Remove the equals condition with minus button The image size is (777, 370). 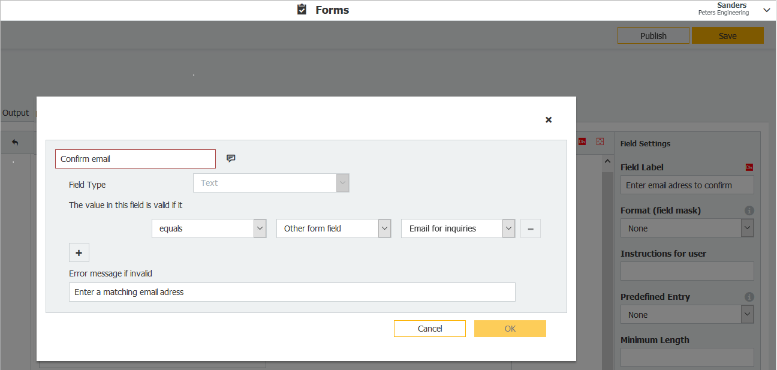tap(530, 228)
